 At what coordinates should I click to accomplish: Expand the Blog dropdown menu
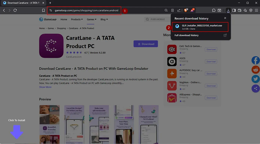point(104,19)
